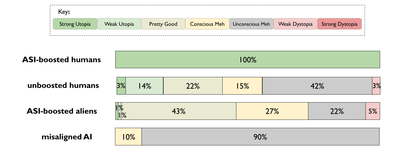Screen dimensions: 398x152
Task: Click the 100% bar for ASI-boosted humans
Action: point(248,60)
